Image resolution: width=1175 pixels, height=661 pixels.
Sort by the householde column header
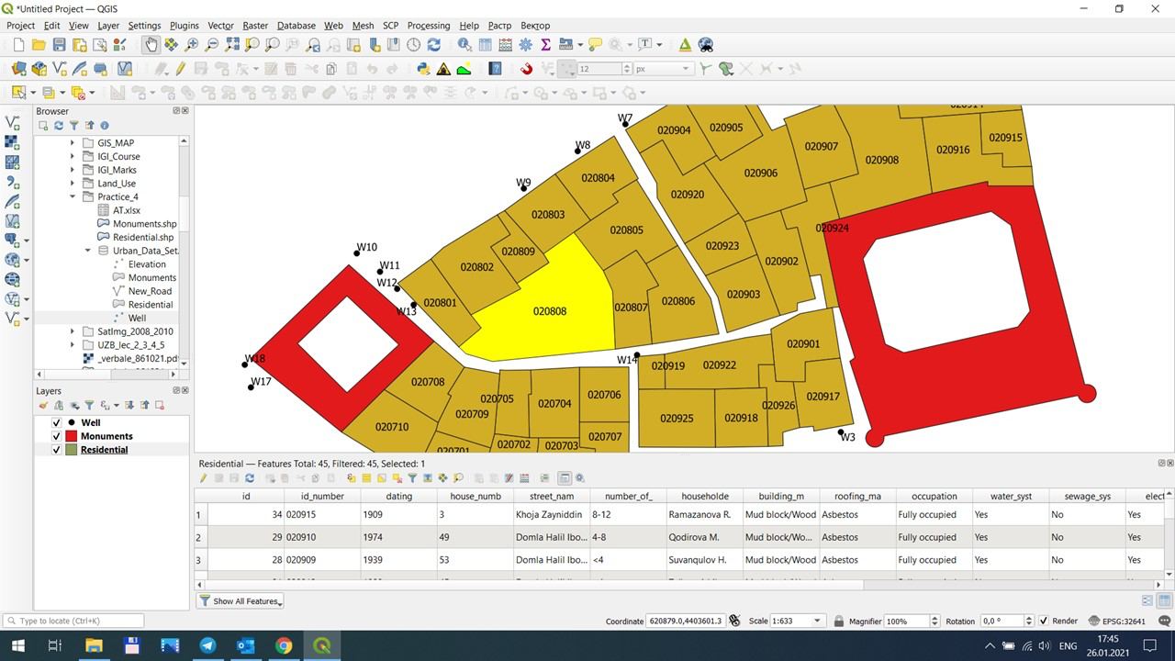click(705, 496)
